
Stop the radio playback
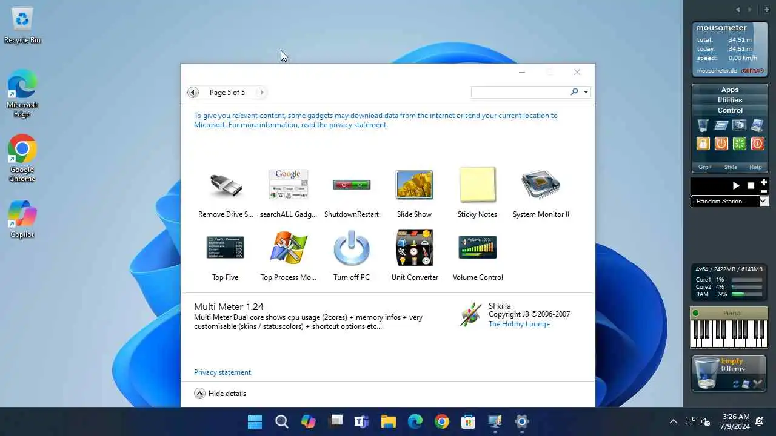pyautogui.click(x=751, y=186)
